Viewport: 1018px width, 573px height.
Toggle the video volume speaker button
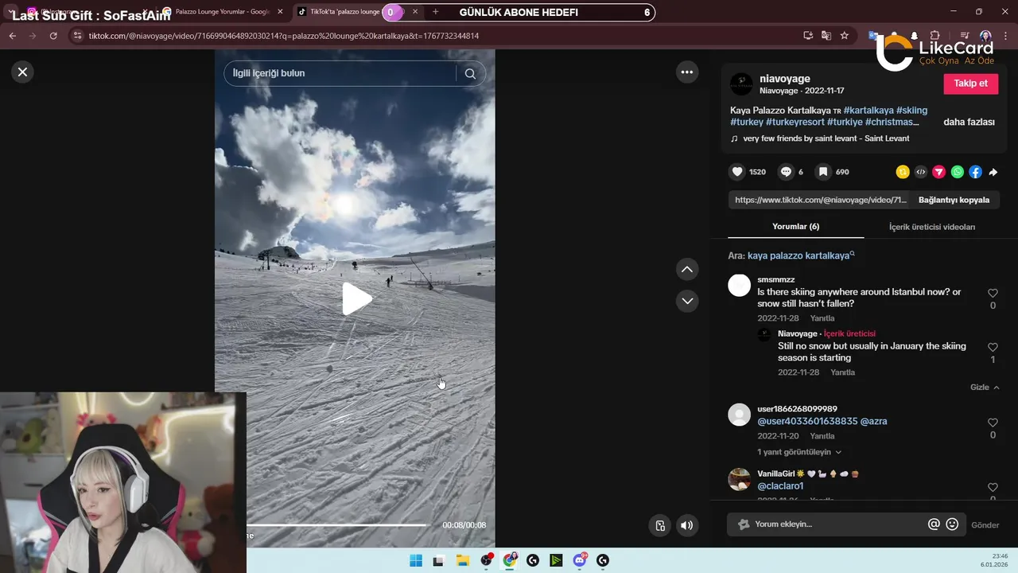point(687,525)
